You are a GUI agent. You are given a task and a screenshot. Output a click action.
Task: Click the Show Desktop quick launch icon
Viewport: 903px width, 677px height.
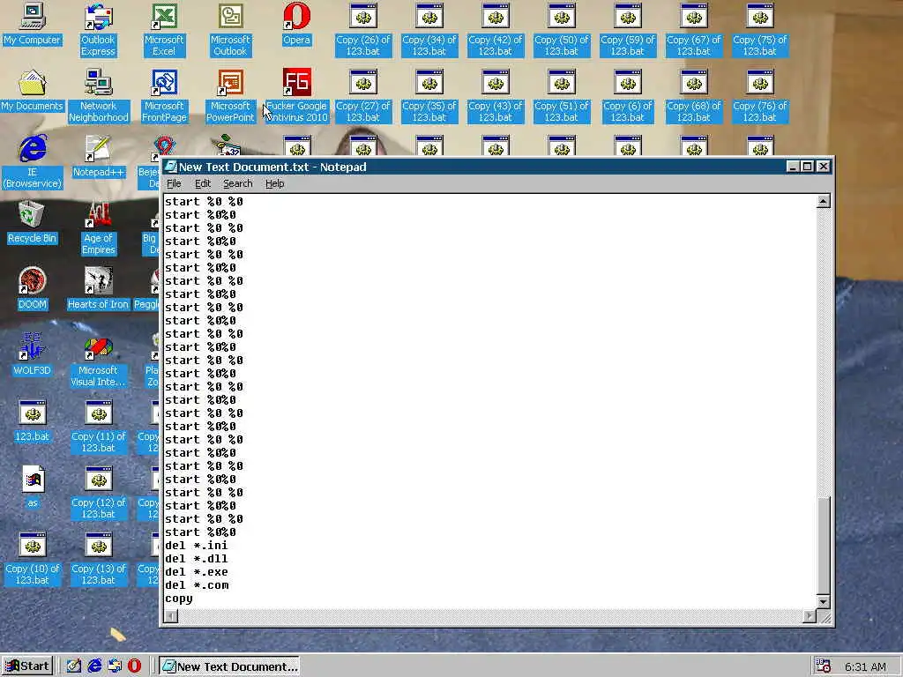[74, 666]
